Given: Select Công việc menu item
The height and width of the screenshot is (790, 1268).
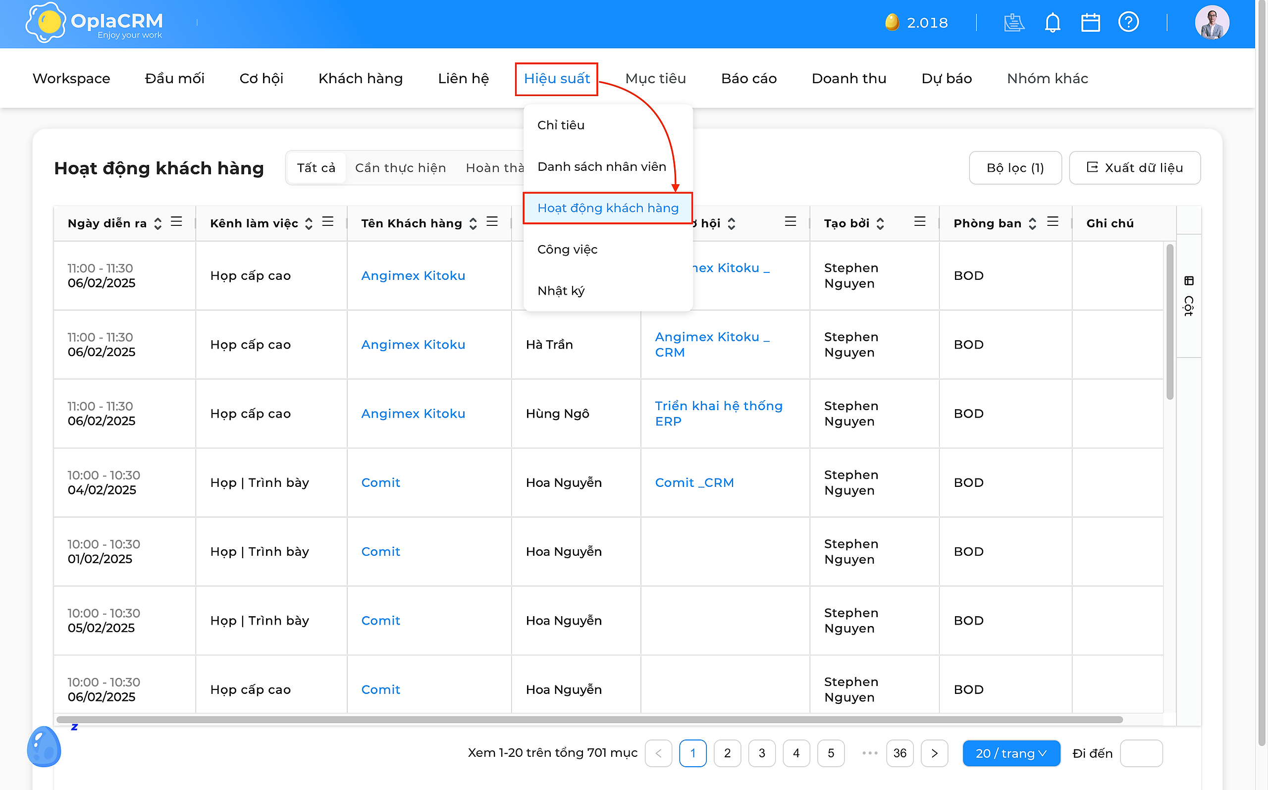Looking at the screenshot, I should click(x=608, y=249).
